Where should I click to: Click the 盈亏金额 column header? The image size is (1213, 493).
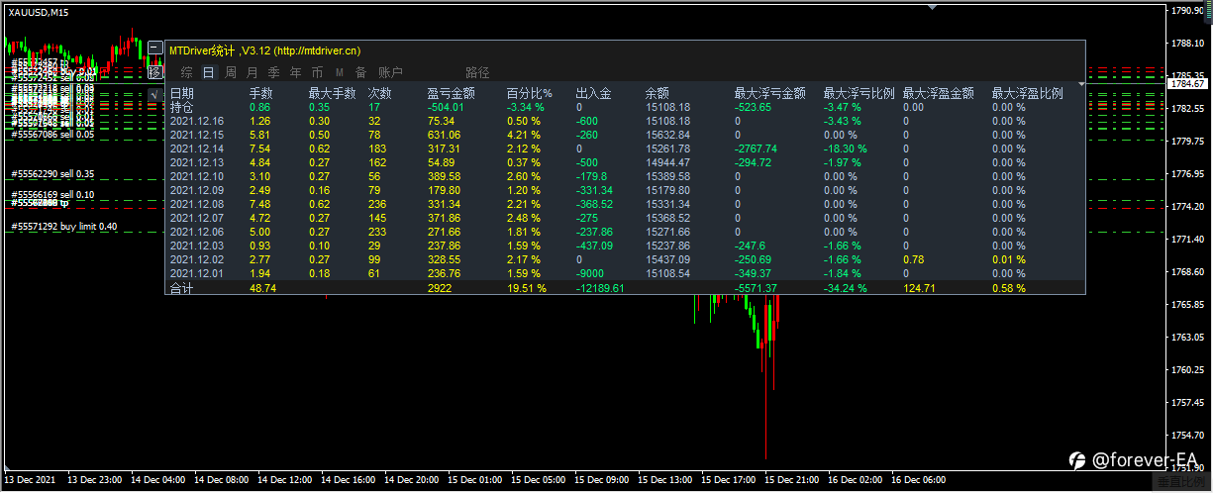click(x=451, y=93)
